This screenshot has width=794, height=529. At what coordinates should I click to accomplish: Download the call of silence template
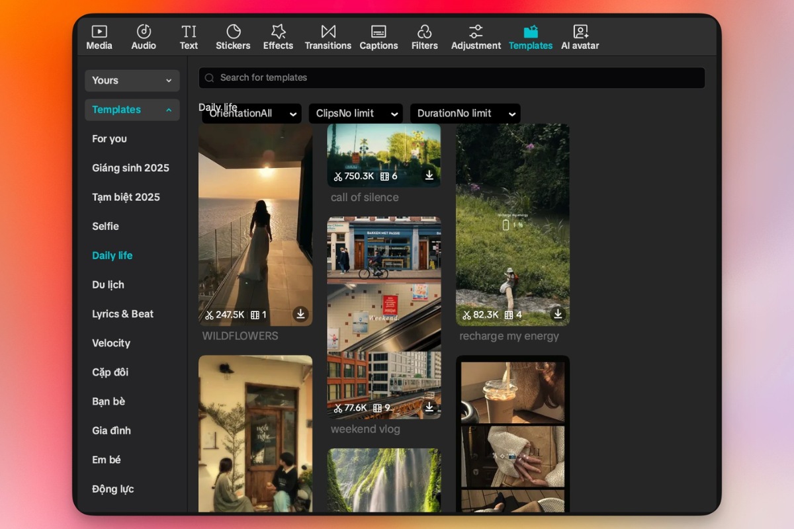pos(429,175)
